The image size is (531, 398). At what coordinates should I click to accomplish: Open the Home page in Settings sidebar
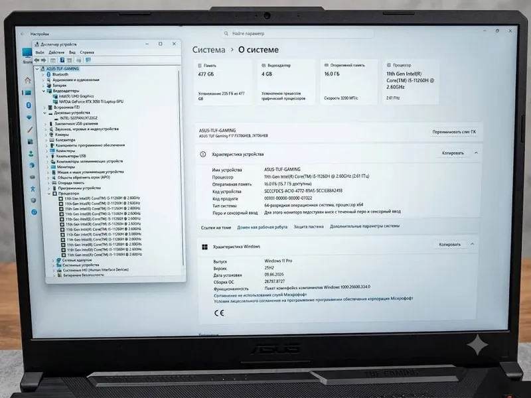(28, 80)
